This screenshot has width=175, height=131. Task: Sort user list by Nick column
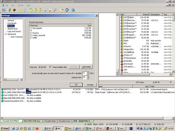[x=129, y=14]
